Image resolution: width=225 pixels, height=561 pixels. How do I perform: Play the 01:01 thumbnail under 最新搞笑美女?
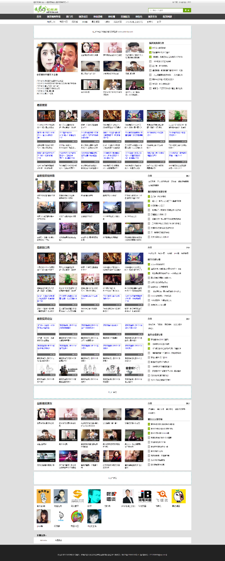pos(46,456)
